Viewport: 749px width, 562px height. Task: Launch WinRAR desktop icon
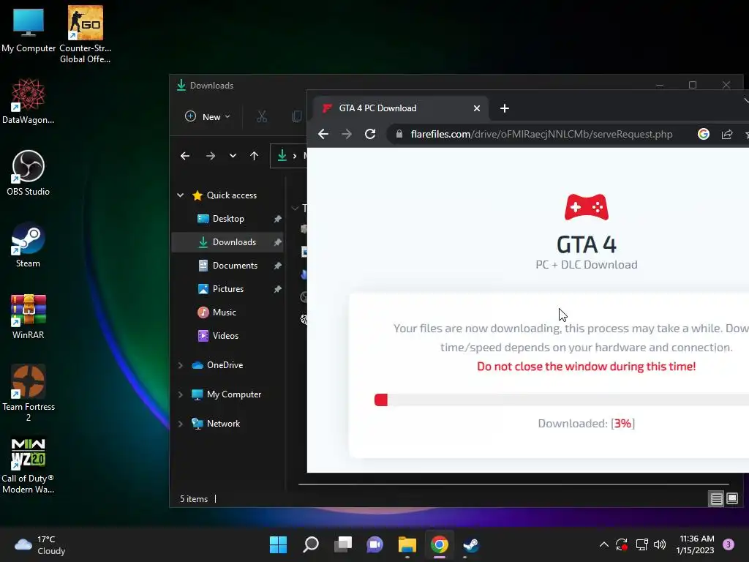coord(29,316)
